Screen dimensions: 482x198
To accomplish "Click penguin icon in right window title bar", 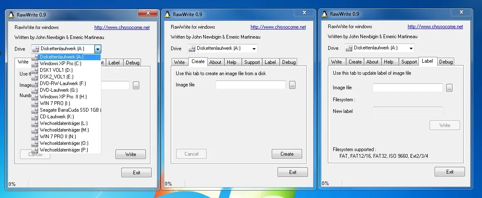I will [324, 14].
